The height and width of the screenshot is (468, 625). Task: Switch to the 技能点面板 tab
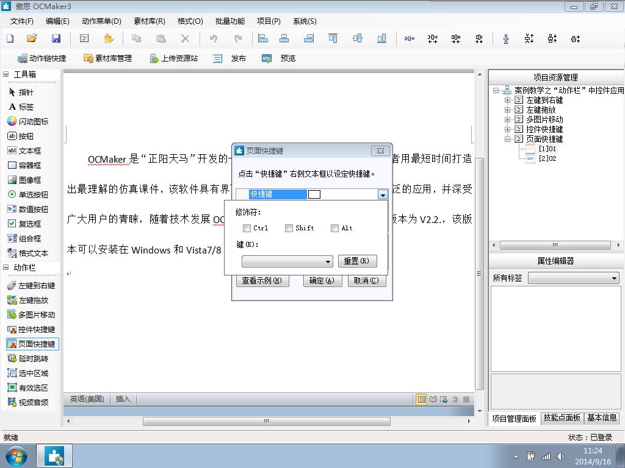pyautogui.click(x=562, y=418)
